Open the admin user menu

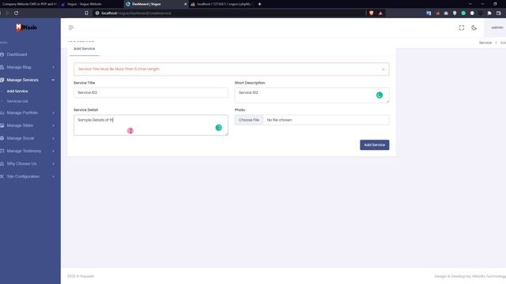click(x=497, y=28)
